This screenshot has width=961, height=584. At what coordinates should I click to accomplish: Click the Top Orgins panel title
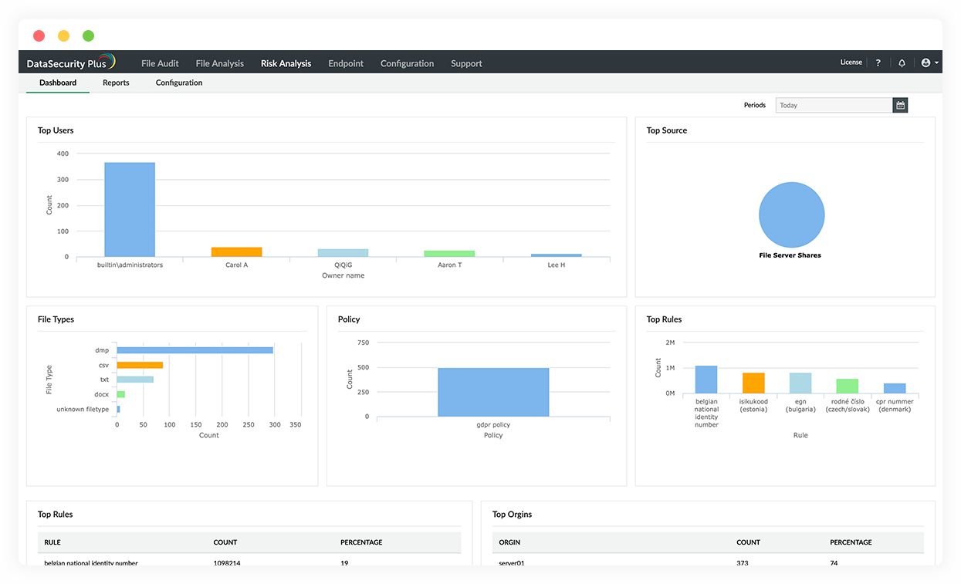coord(512,515)
